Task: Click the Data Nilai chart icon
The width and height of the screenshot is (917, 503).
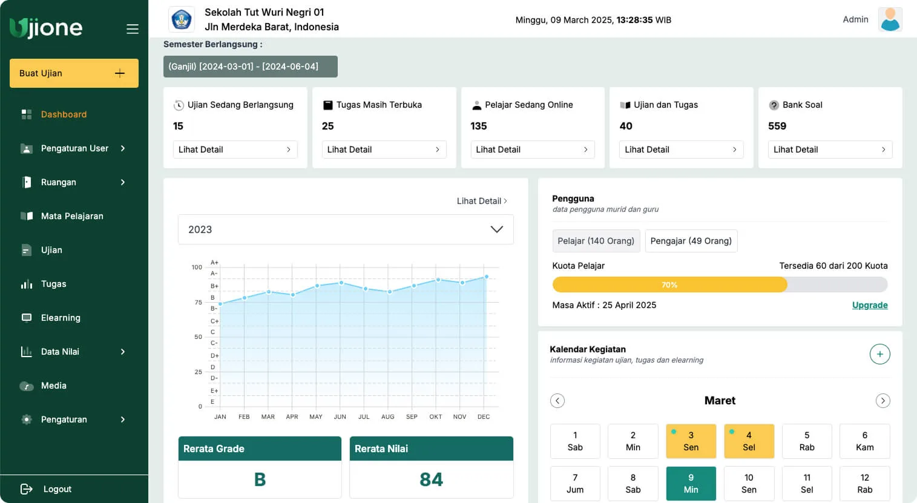Action: pyautogui.click(x=27, y=352)
